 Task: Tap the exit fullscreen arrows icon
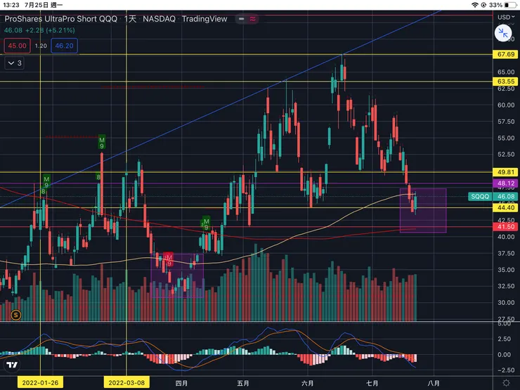[x=502, y=33]
